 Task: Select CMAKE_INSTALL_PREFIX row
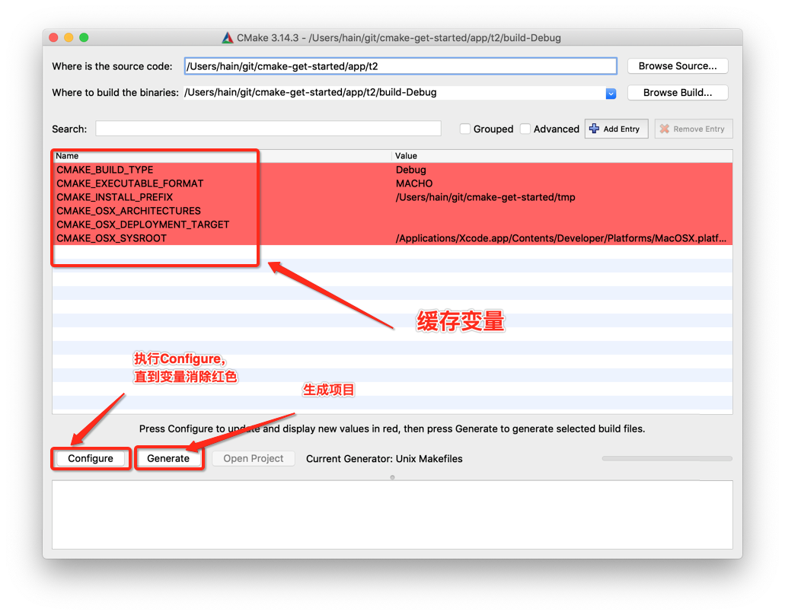[393, 197]
